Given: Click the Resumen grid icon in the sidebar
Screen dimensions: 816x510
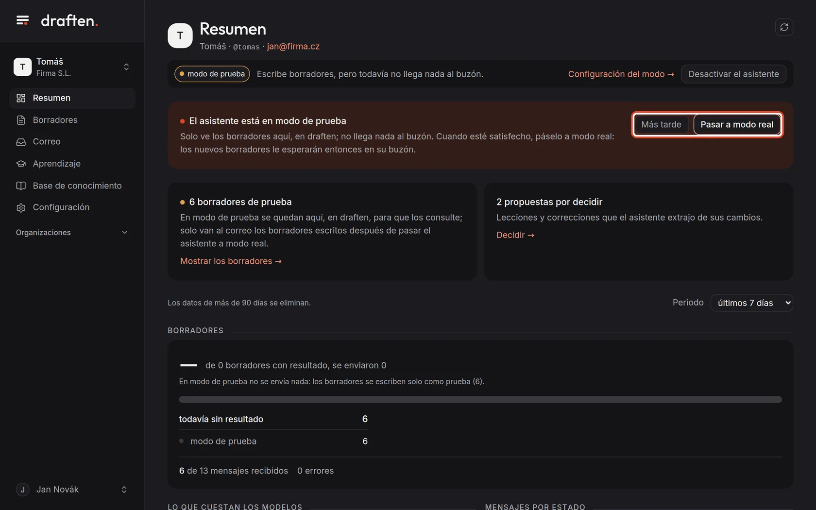Looking at the screenshot, I should (x=21, y=98).
